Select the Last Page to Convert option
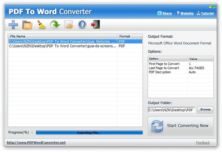Image resolution: width=222 pixels, height=152 pixels. tap(164, 68)
